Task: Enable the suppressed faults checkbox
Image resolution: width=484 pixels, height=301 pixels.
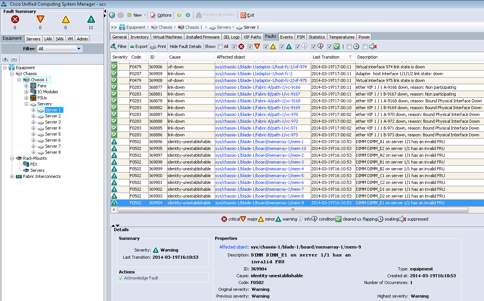Action: coord(365,47)
